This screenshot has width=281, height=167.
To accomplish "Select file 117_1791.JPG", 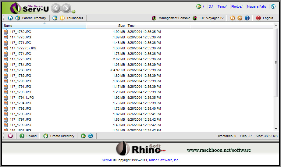I will 20,87.
